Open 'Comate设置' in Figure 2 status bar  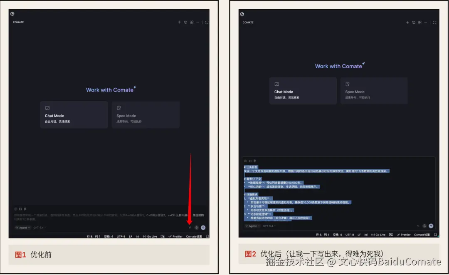tap(422, 235)
